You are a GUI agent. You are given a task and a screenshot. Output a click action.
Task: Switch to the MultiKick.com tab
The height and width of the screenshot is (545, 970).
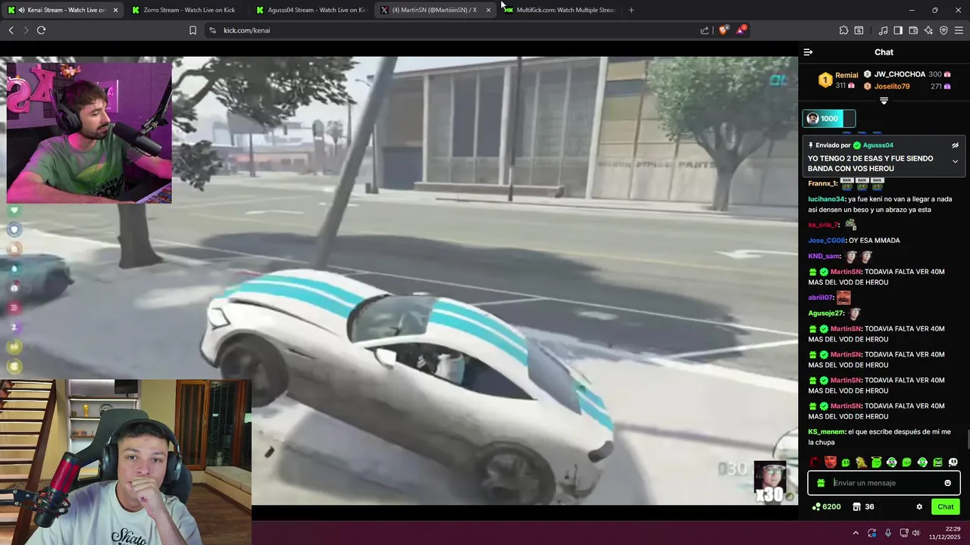560,10
